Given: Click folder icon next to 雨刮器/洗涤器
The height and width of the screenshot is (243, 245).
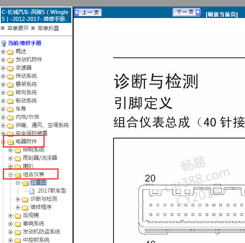Looking at the screenshot, I should (18, 159).
